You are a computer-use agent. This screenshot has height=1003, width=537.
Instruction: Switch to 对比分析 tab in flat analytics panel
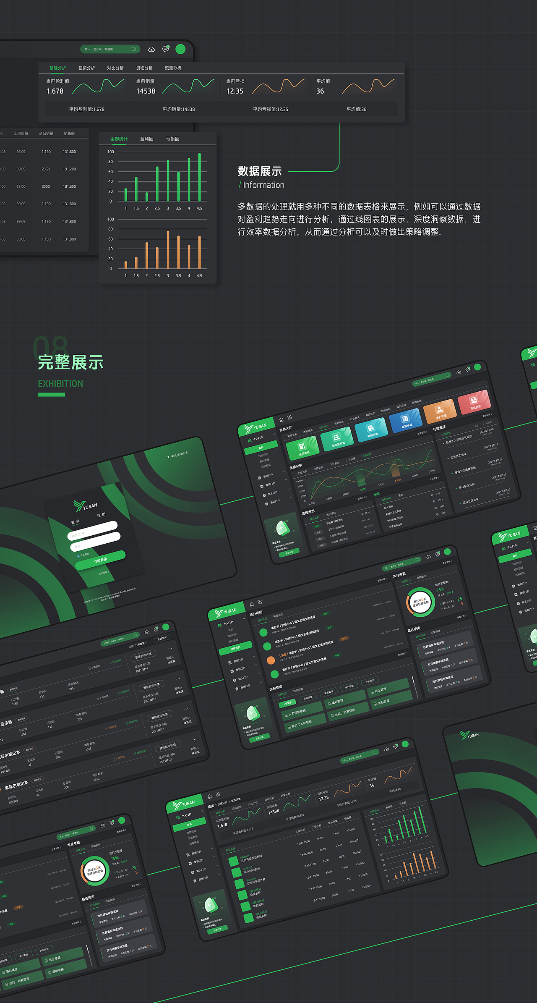tap(115, 68)
